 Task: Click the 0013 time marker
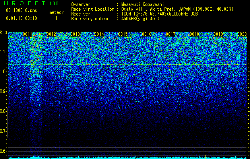coord(75,34)
